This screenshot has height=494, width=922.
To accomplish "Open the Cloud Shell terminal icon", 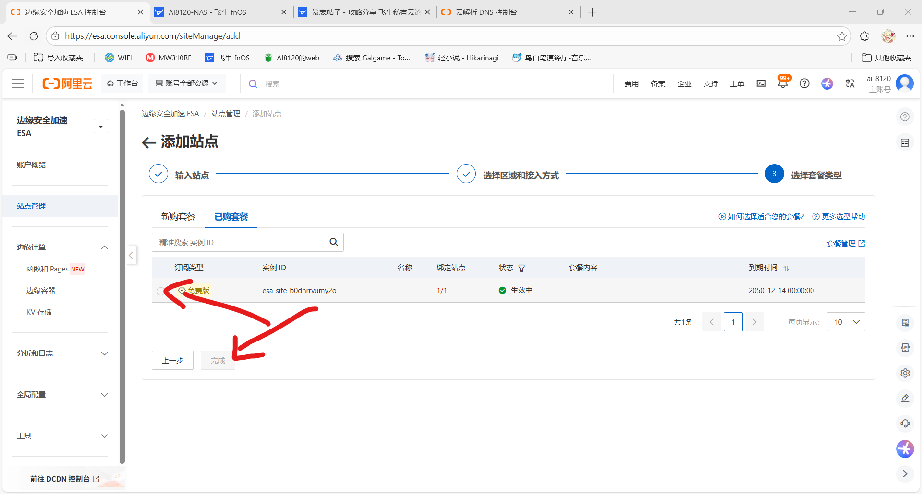I will pyautogui.click(x=761, y=83).
